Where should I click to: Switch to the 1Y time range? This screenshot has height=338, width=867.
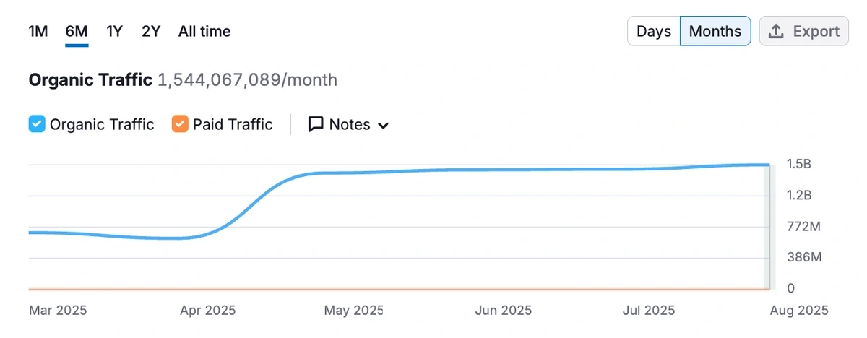click(x=114, y=31)
